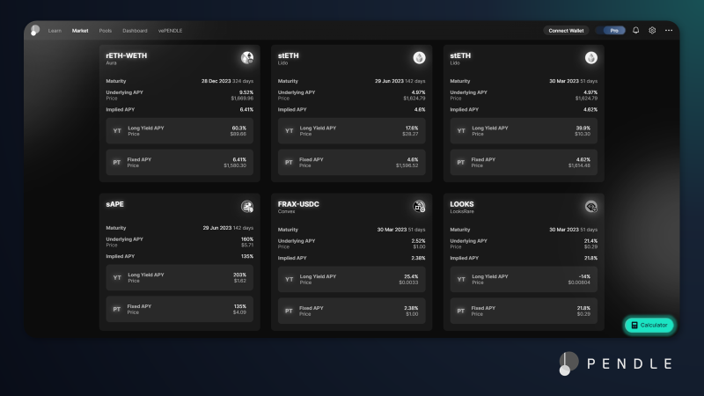Screen dimensions: 704x396
Task: Click the rETH-WETH Aura token icon
Action: point(247,58)
